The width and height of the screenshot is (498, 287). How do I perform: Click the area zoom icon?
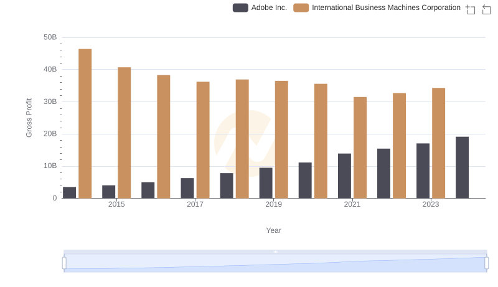tap(471, 9)
